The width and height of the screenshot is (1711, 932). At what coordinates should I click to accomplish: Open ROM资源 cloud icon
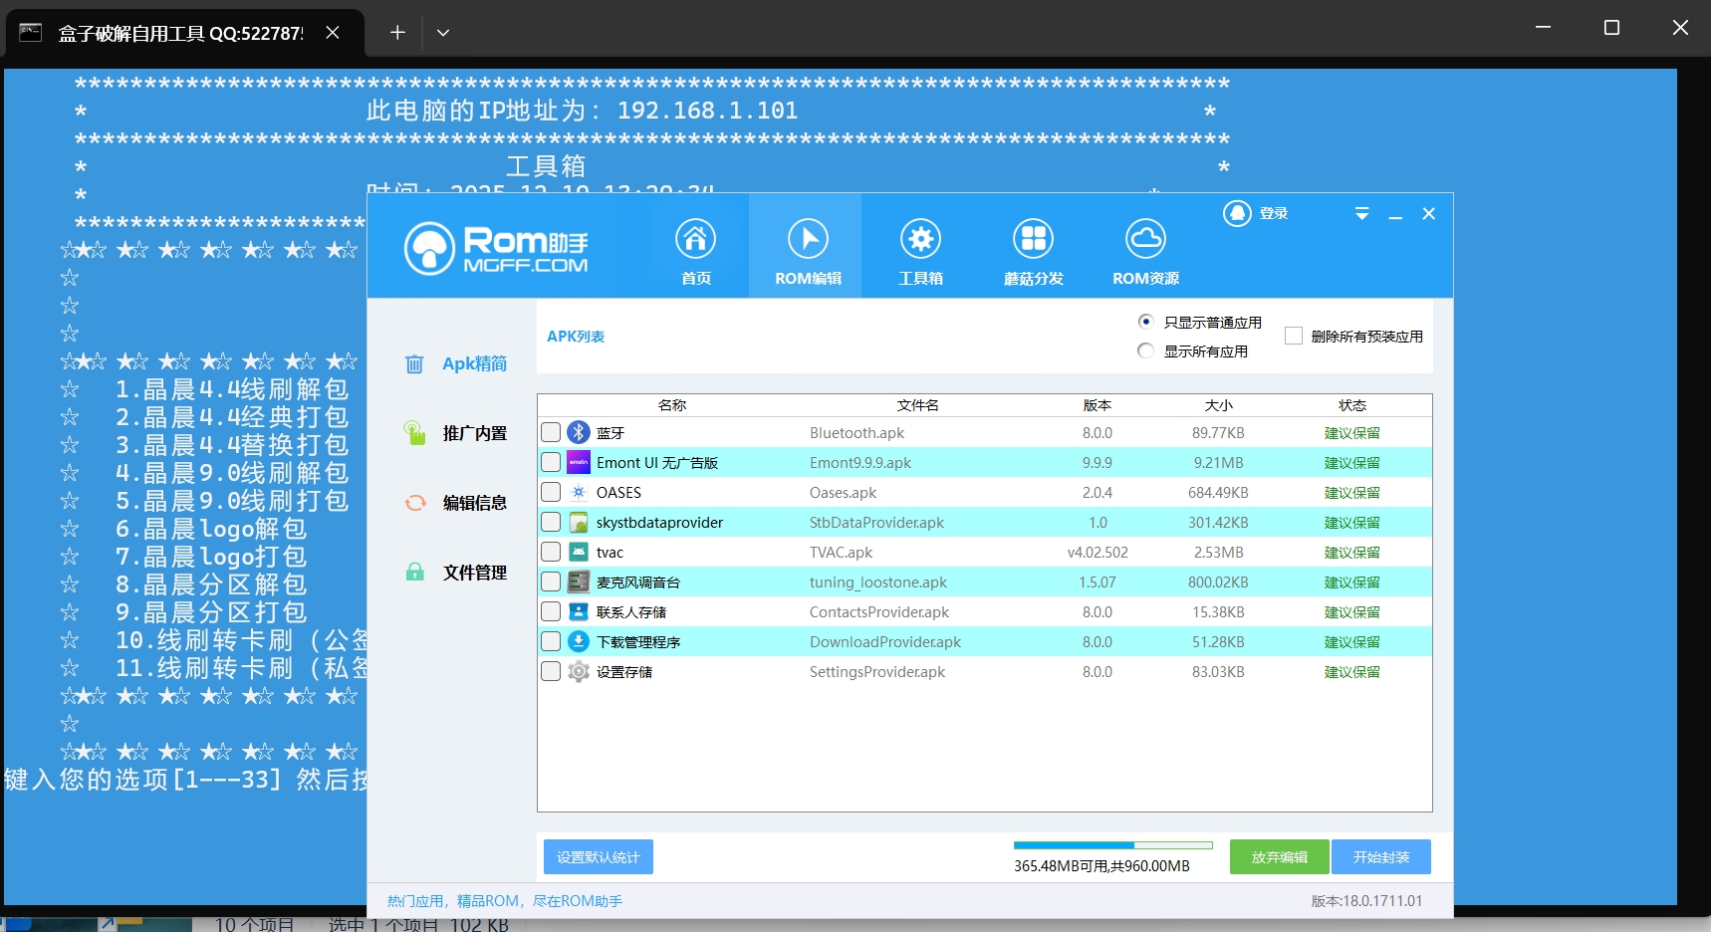1145,240
